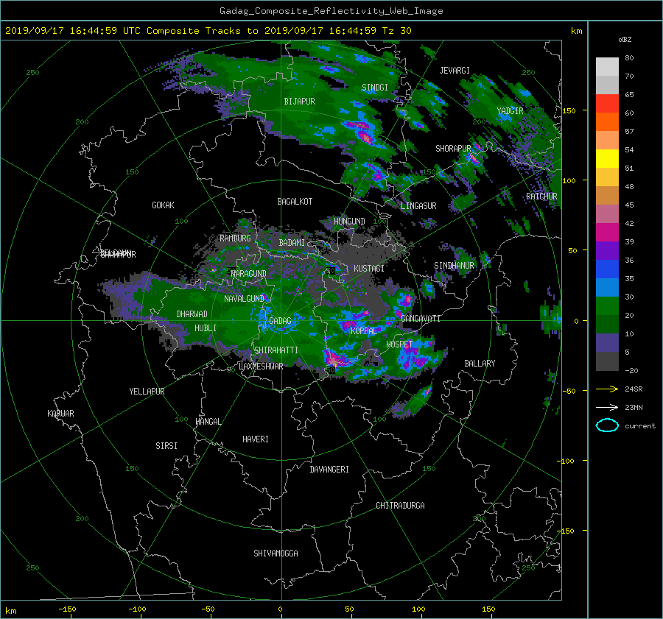Click the RAICHUR city label
Screen dimensions: 663x619
541,197
